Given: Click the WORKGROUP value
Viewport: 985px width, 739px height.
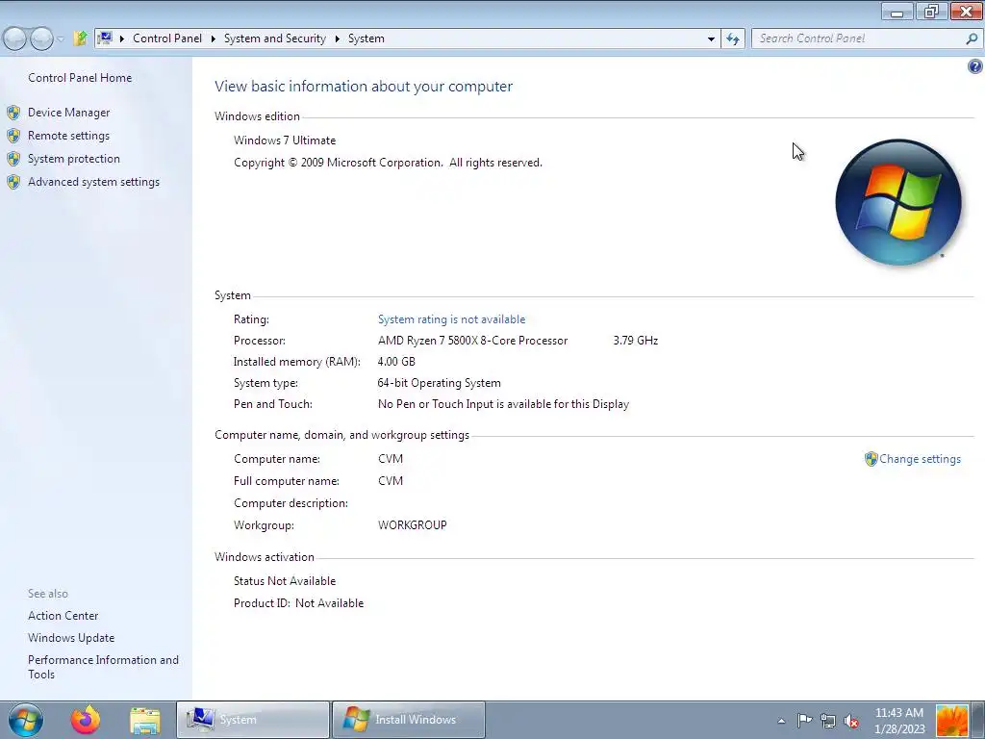Looking at the screenshot, I should (x=412, y=525).
